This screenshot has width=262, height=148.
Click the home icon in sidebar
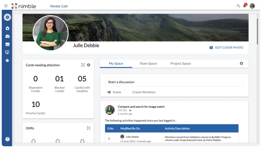(x=7, y=28)
